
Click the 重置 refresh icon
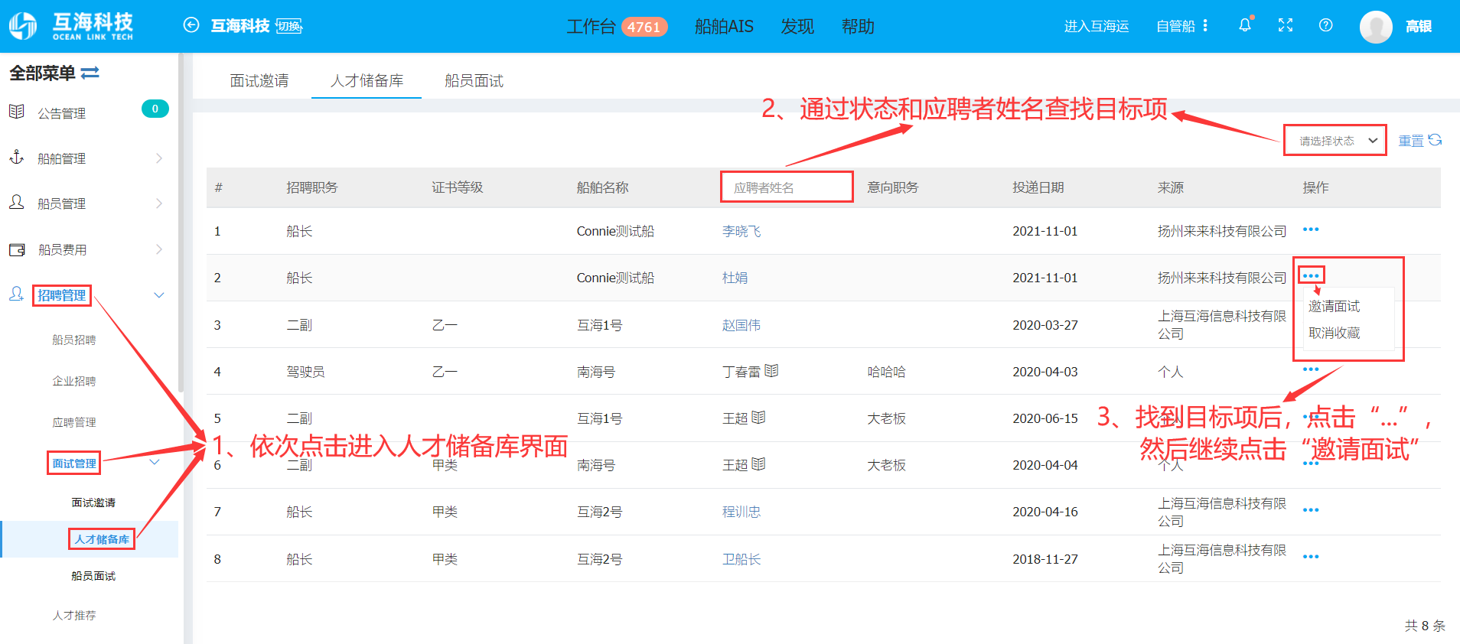point(1435,140)
